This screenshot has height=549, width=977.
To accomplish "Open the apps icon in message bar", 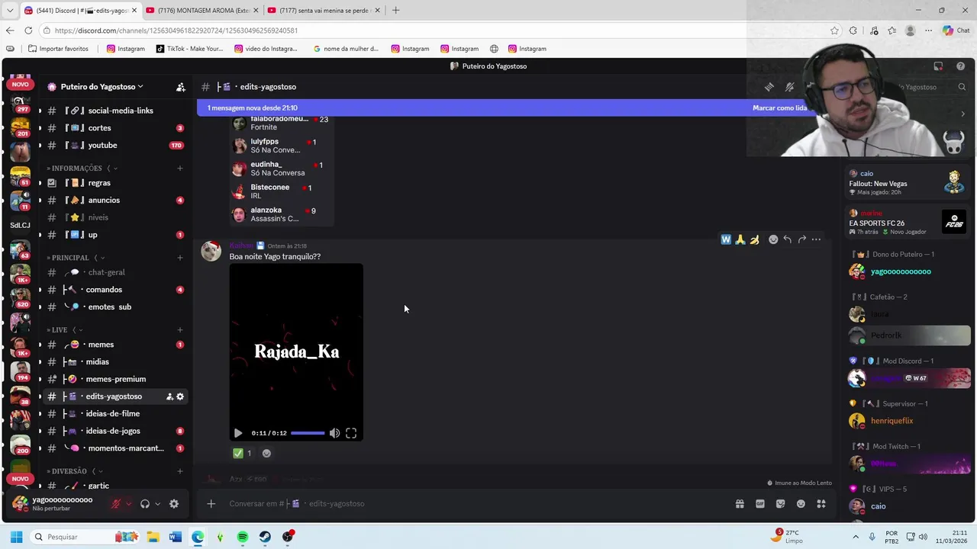I will point(821,503).
